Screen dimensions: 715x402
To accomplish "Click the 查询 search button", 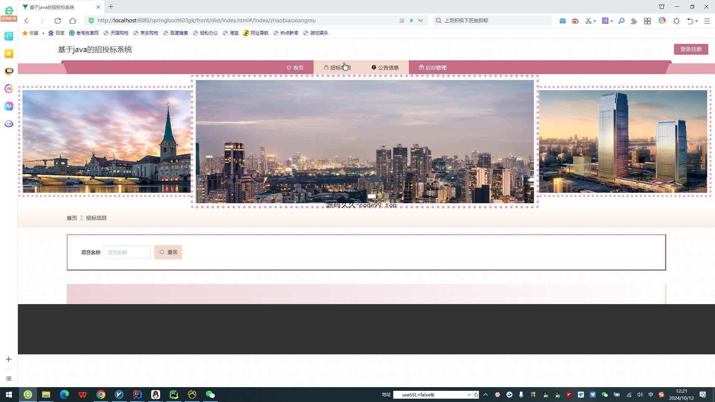I will [x=168, y=252].
